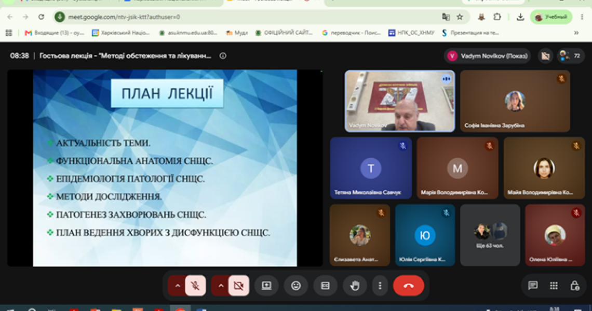Open the Мудл bookmark

click(237, 33)
